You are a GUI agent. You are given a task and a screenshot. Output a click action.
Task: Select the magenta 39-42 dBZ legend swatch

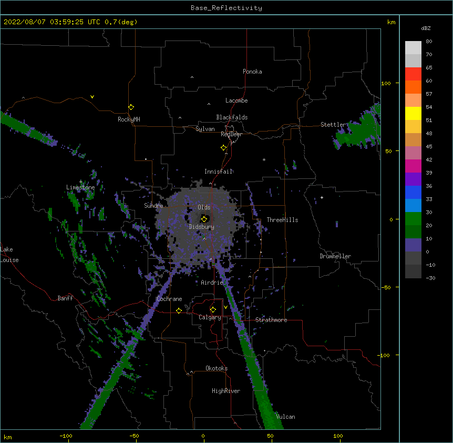413,166
